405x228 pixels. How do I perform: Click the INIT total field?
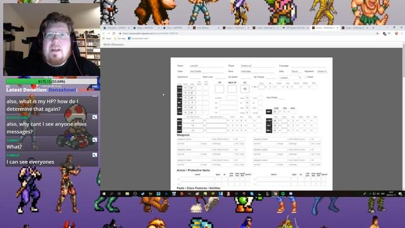(x=275, y=111)
